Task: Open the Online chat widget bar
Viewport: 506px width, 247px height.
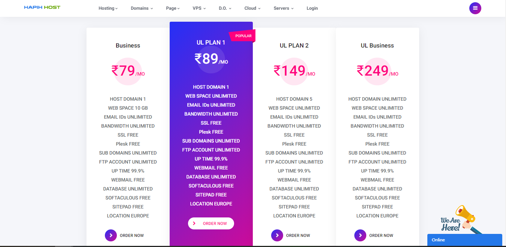Action: 464,240
